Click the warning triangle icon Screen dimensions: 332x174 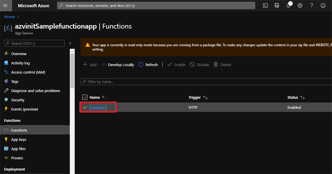coord(87,45)
